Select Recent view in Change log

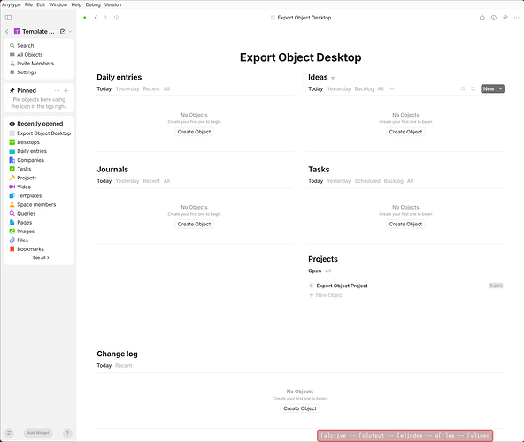coord(124,366)
